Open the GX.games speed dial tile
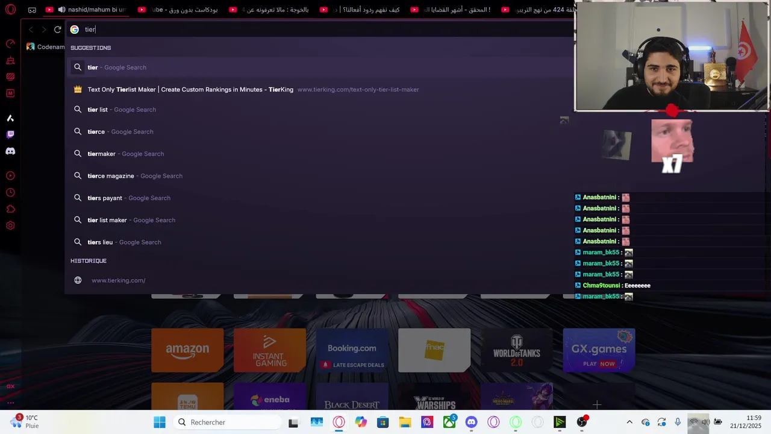The image size is (771, 434). [x=599, y=350]
